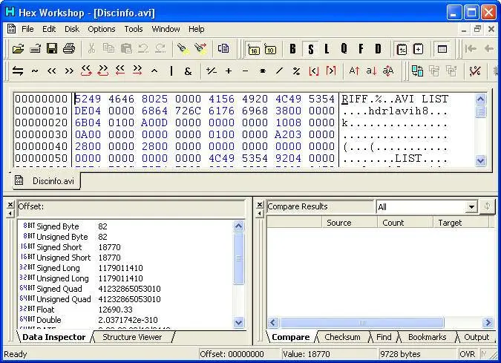The height and width of the screenshot is (363, 501).
Task: Switch to the Output tab
Action: tap(477, 337)
